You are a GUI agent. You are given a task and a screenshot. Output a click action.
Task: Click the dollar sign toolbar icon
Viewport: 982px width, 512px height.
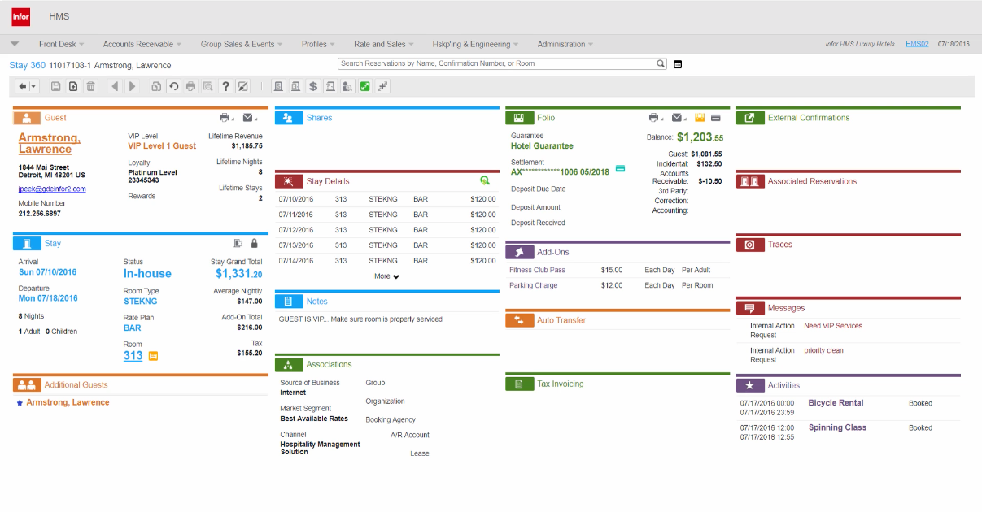click(x=313, y=86)
